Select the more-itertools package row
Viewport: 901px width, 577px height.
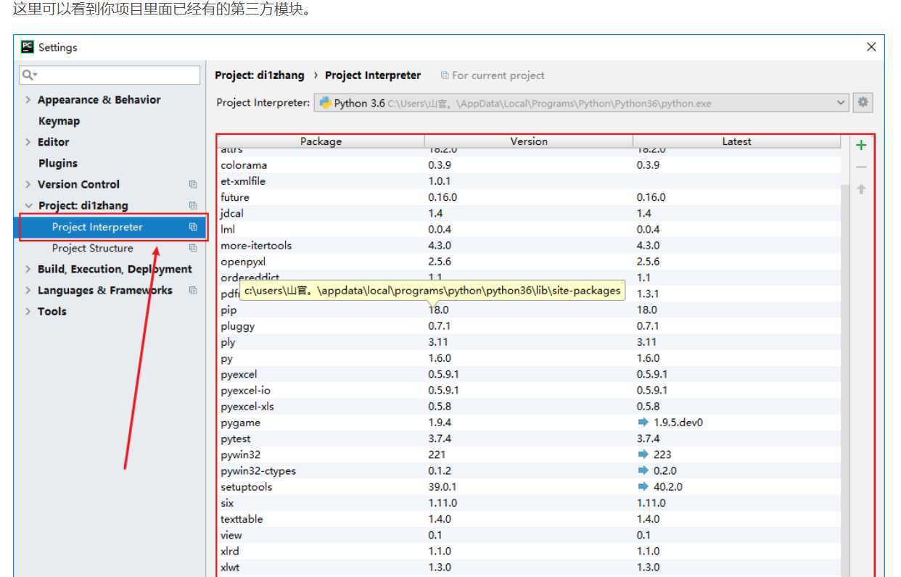(529, 246)
